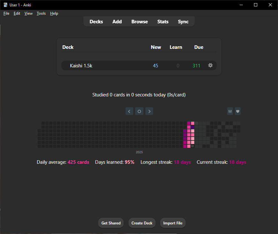Go to next year in review heatmap

coord(149,111)
